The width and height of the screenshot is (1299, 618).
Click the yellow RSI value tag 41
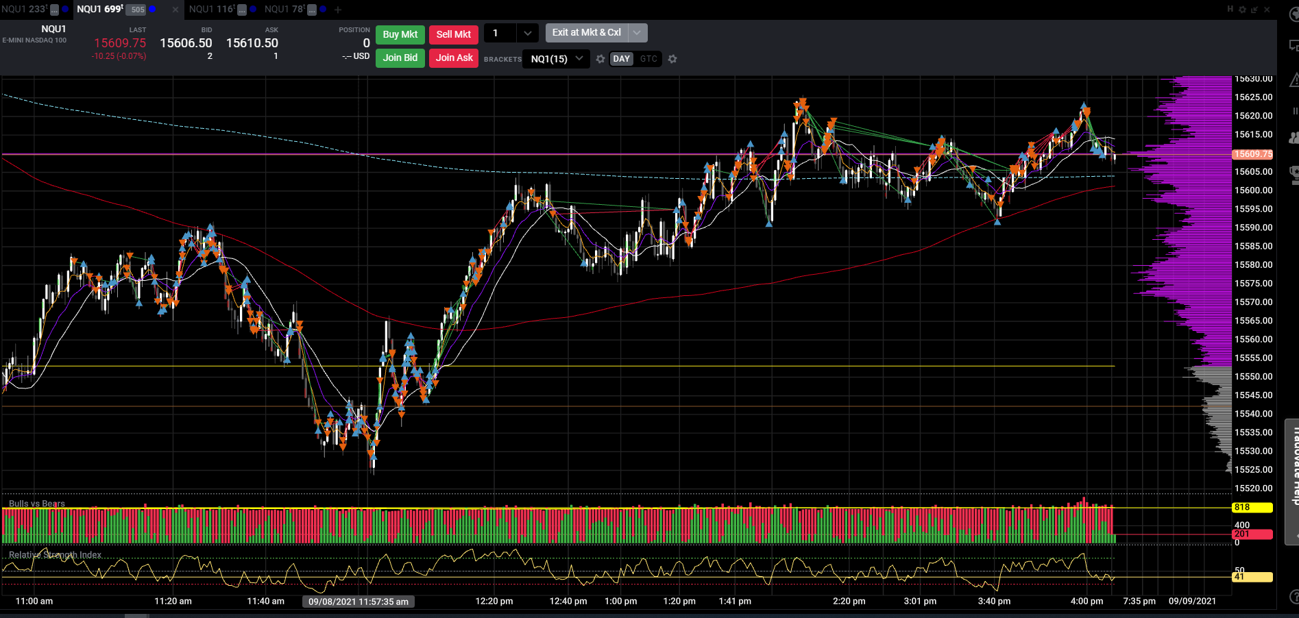click(x=1252, y=577)
